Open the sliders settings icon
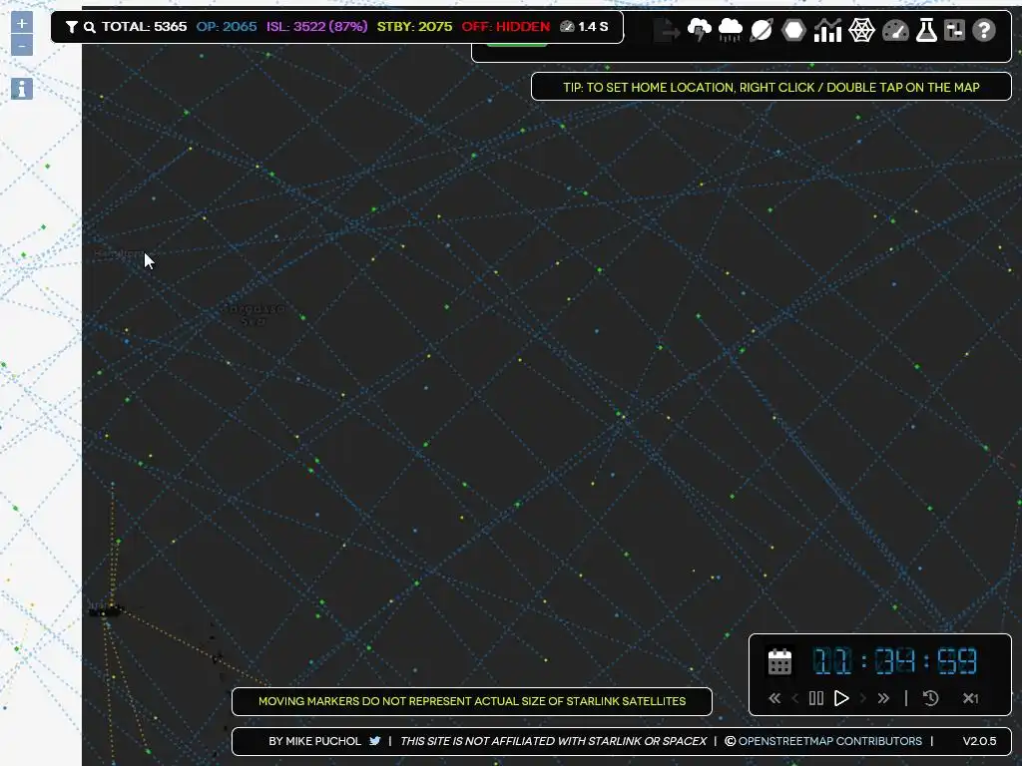The image size is (1022, 766). [x=954, y=30]
